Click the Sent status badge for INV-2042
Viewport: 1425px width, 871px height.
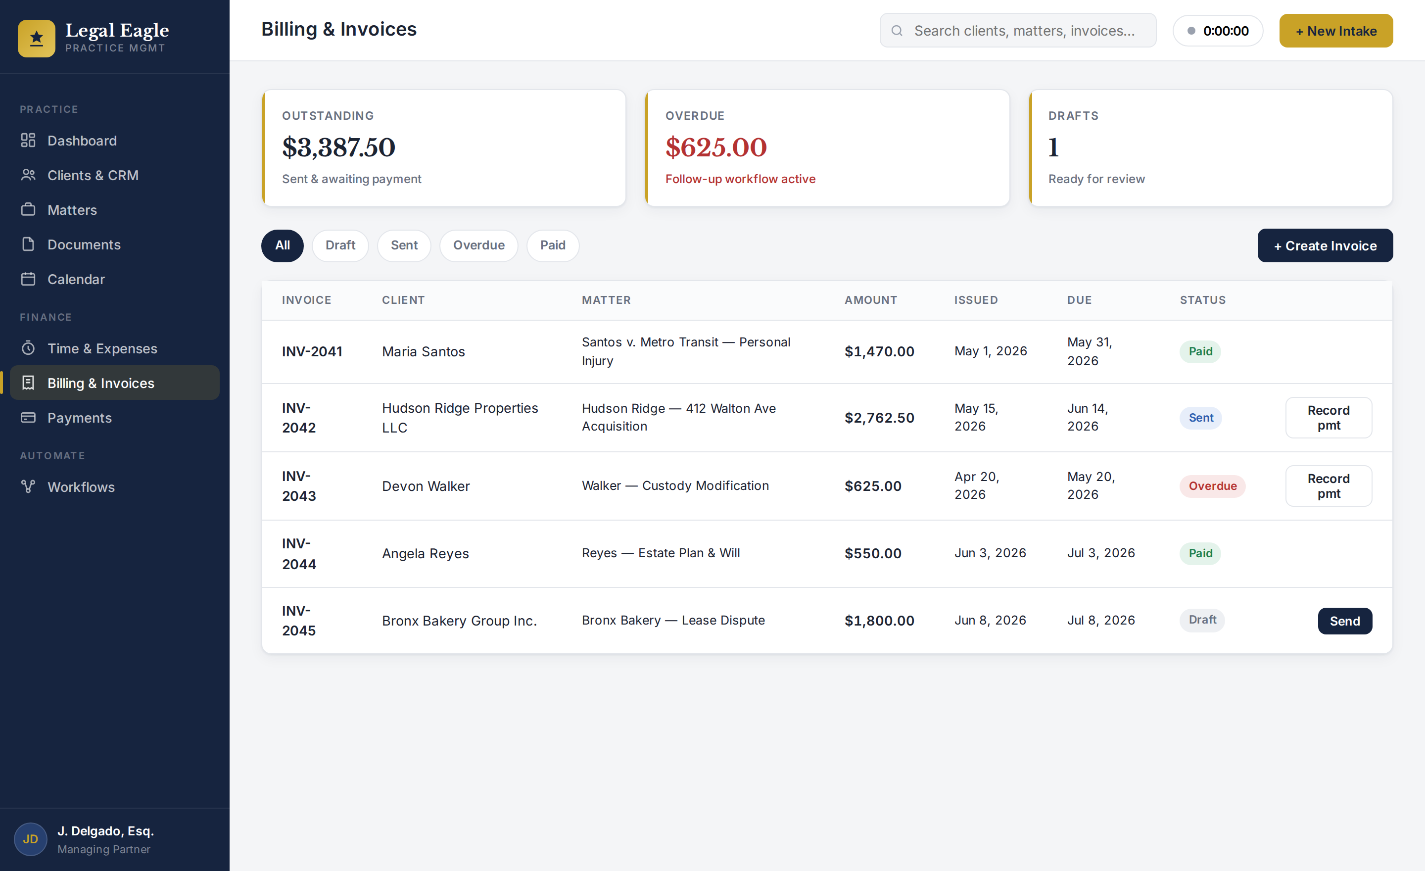(1200, 418)
